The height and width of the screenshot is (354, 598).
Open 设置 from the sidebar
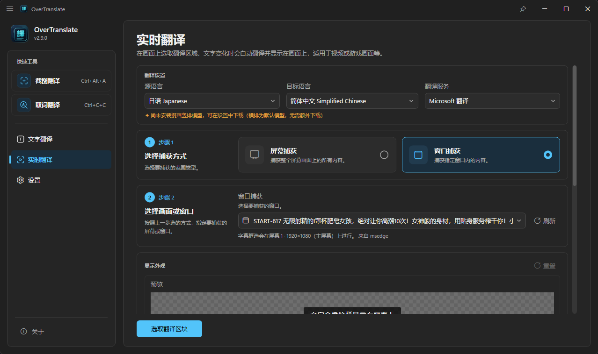60,180
